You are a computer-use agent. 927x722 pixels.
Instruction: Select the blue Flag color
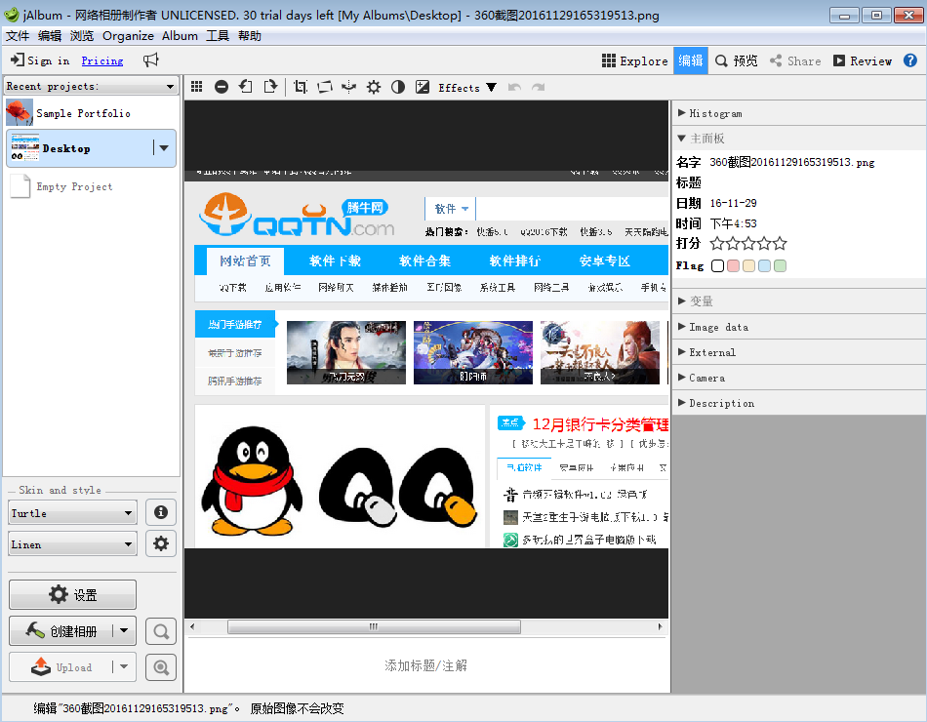coord(764,265)
